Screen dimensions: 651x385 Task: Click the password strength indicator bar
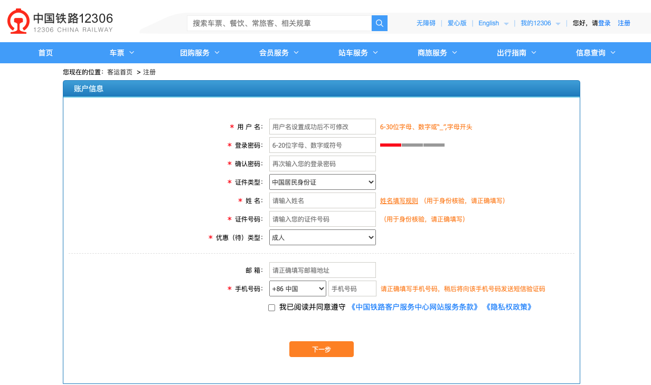(x=412, y=145)
